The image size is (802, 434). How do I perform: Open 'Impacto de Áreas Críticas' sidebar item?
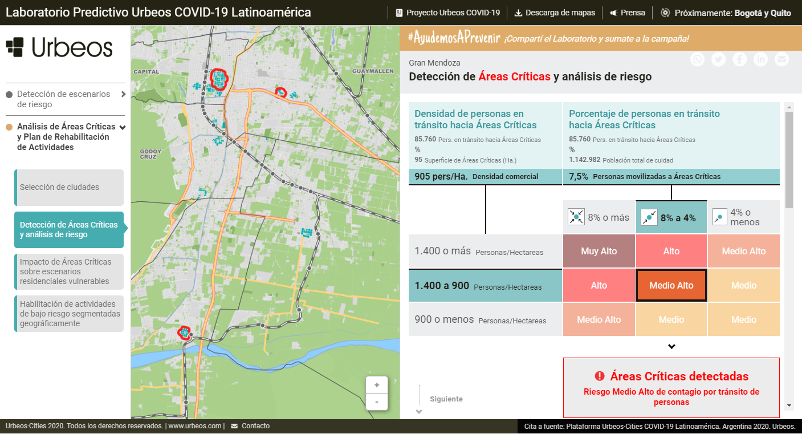point(69,271)
